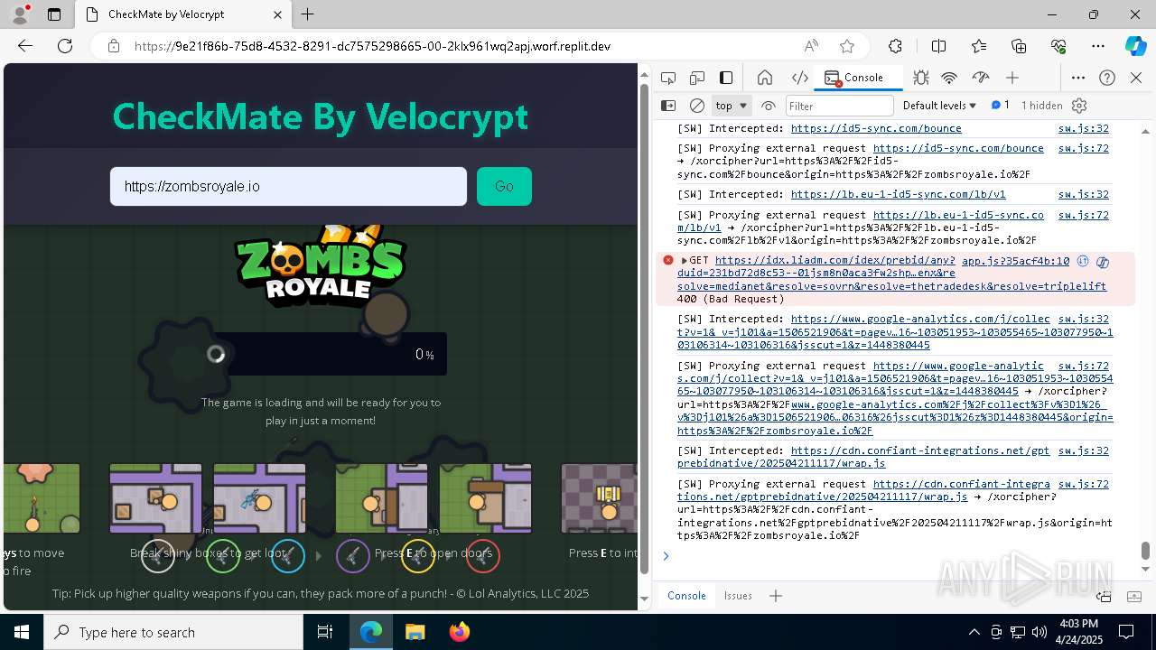Open the Network wifi icon panel
The width and height of the screenshot is (1156, 650).
tap(949, 78)
